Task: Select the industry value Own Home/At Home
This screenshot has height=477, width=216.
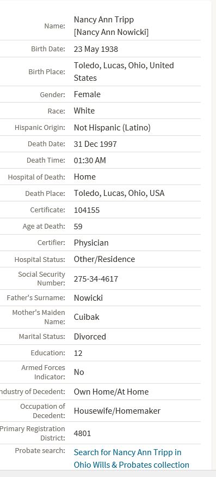Action: pos(111,391)
